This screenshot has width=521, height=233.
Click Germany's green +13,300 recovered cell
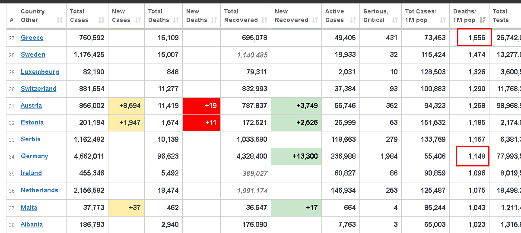296,156
